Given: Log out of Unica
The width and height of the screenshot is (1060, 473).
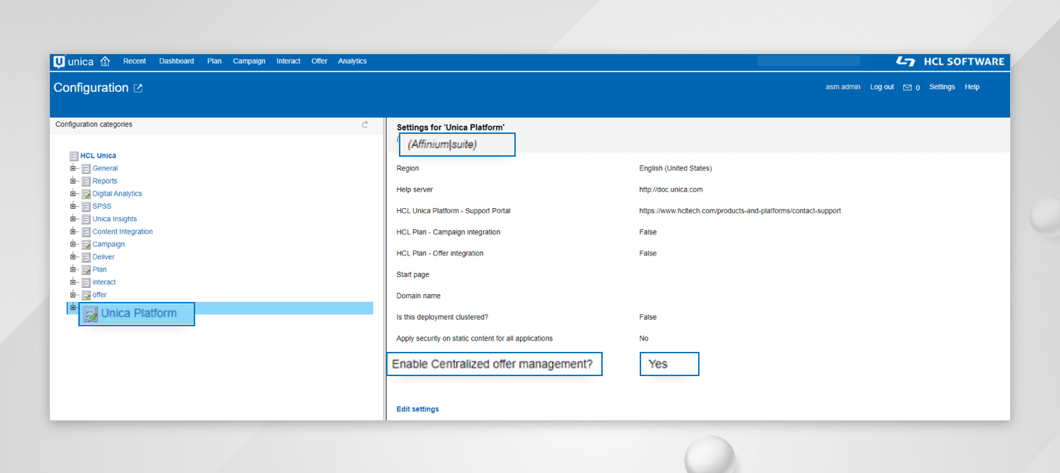Looking at the screenshot, I should click(x=881, y=87).
